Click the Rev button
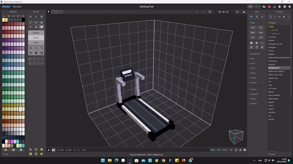 (261, 33)
